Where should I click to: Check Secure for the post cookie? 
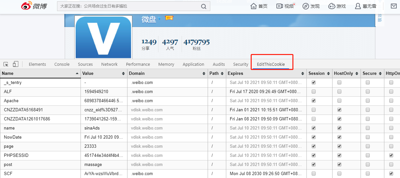368,165
